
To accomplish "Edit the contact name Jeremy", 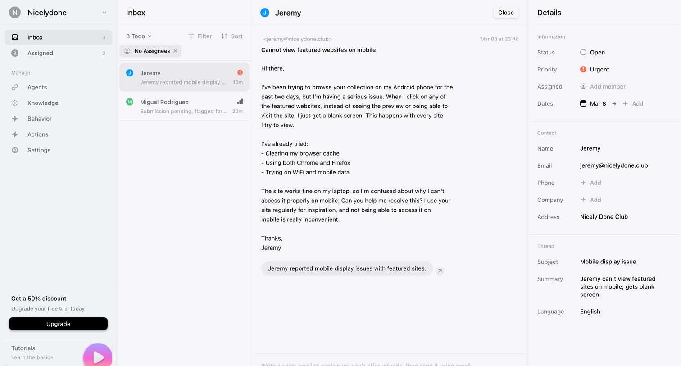I will [590, 148].
